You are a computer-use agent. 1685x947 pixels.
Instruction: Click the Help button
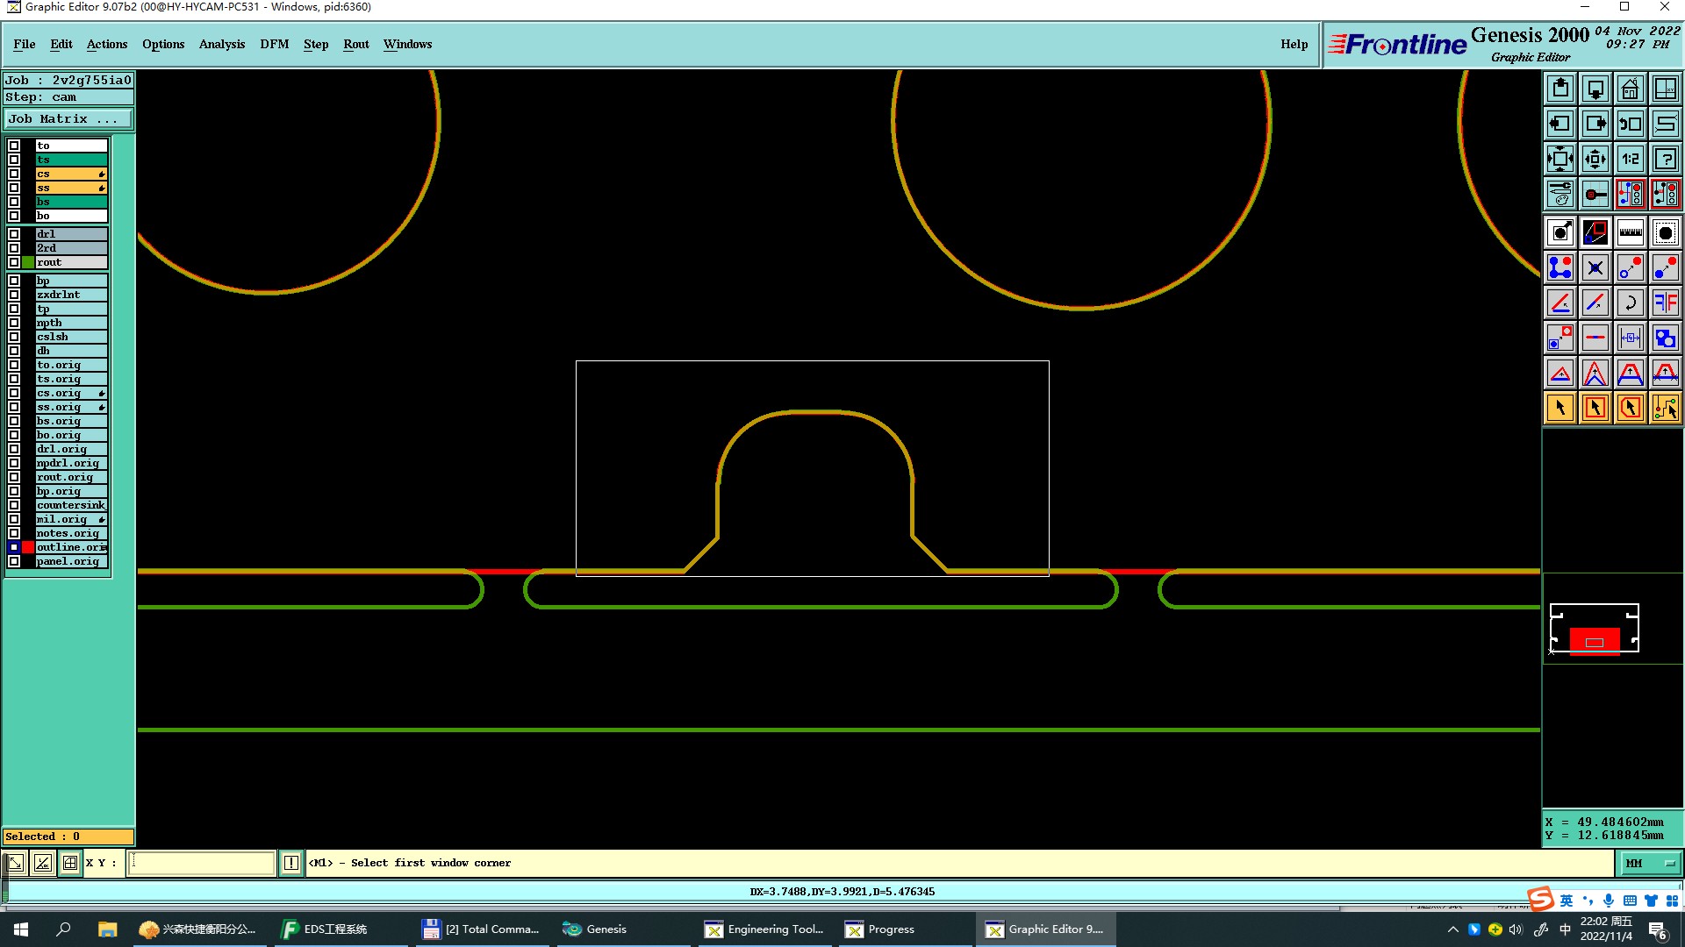(x=1294, y=44)
